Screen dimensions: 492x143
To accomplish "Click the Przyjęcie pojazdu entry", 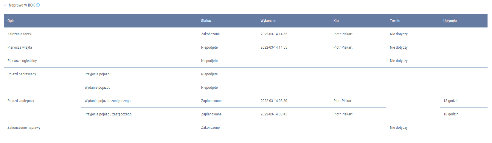I will (98, 74).
